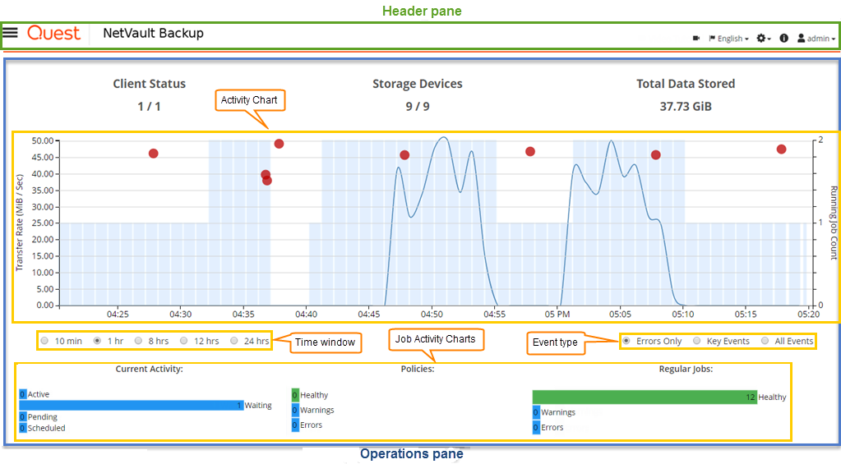
Task: Click the blue Waiting activity bar
Action: (132, 406)
